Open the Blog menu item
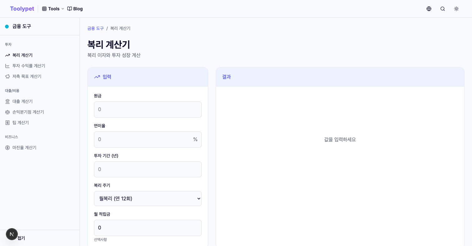 75,9
